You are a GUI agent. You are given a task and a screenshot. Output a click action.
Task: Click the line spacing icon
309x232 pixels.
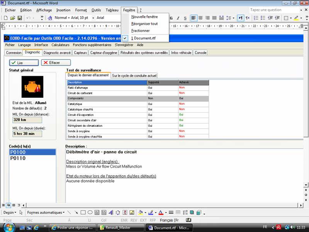coord(229,18)
